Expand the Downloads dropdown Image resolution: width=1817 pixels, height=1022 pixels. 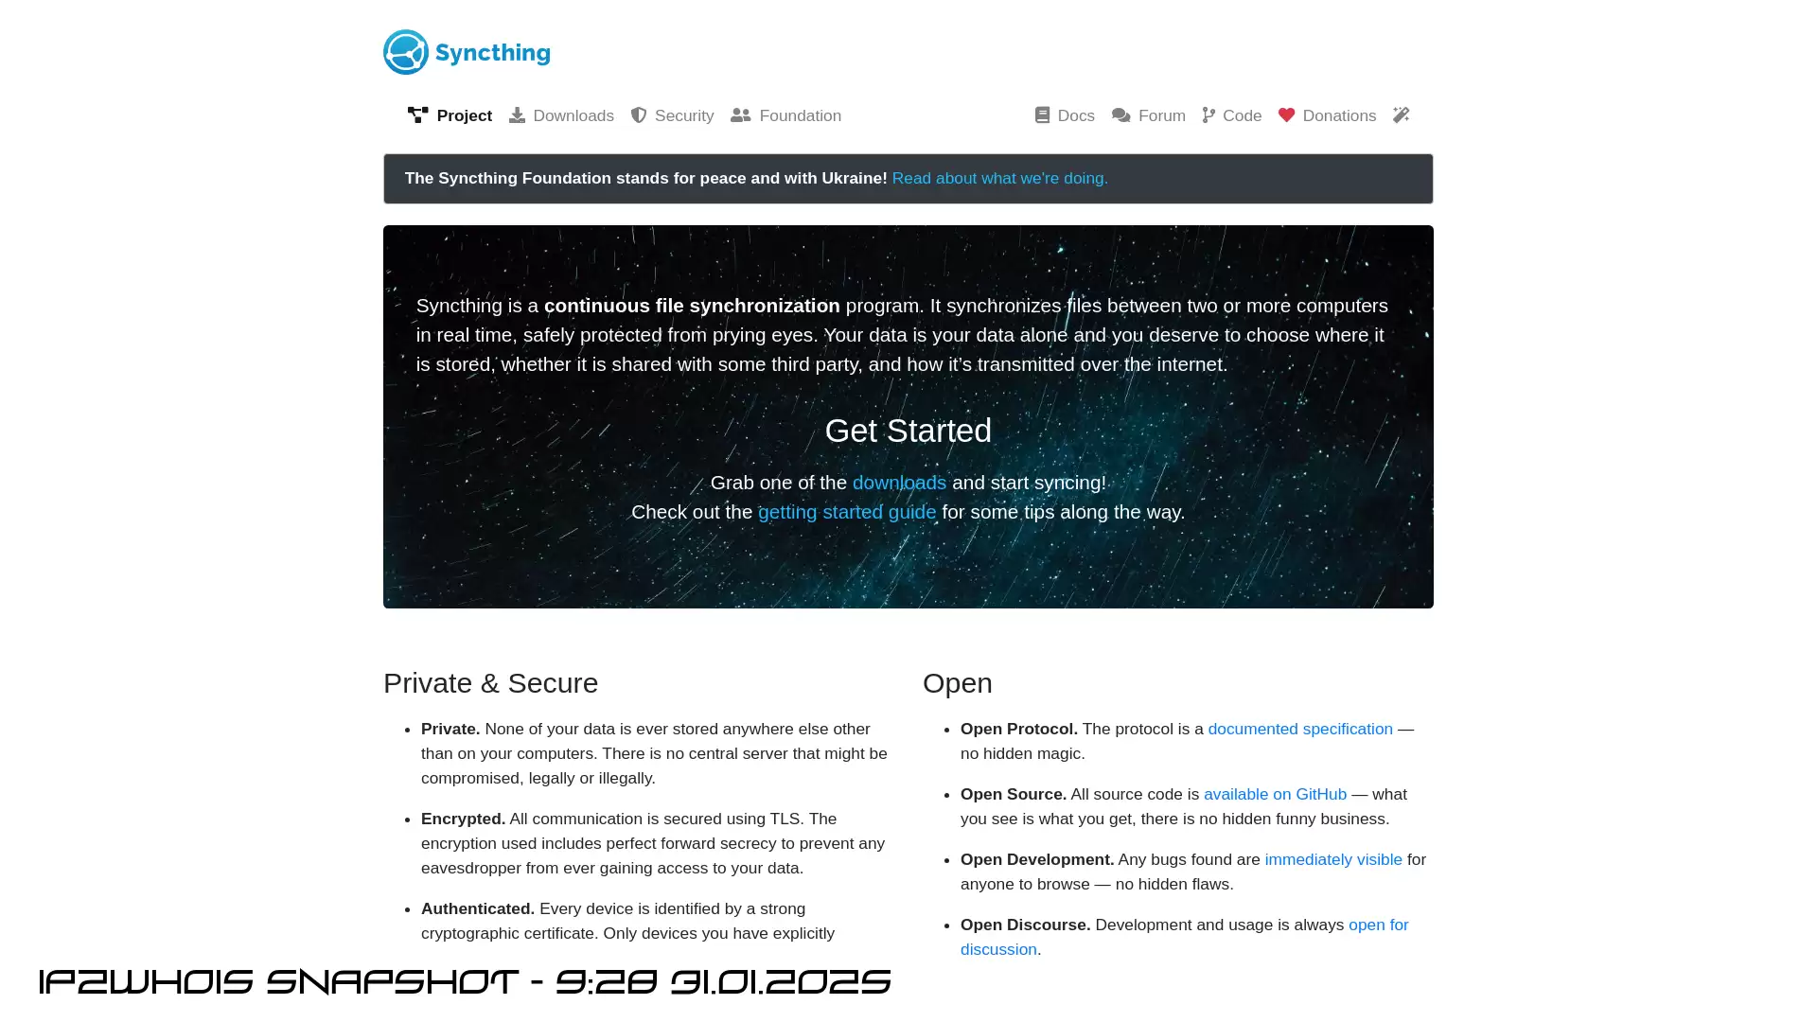561,115
